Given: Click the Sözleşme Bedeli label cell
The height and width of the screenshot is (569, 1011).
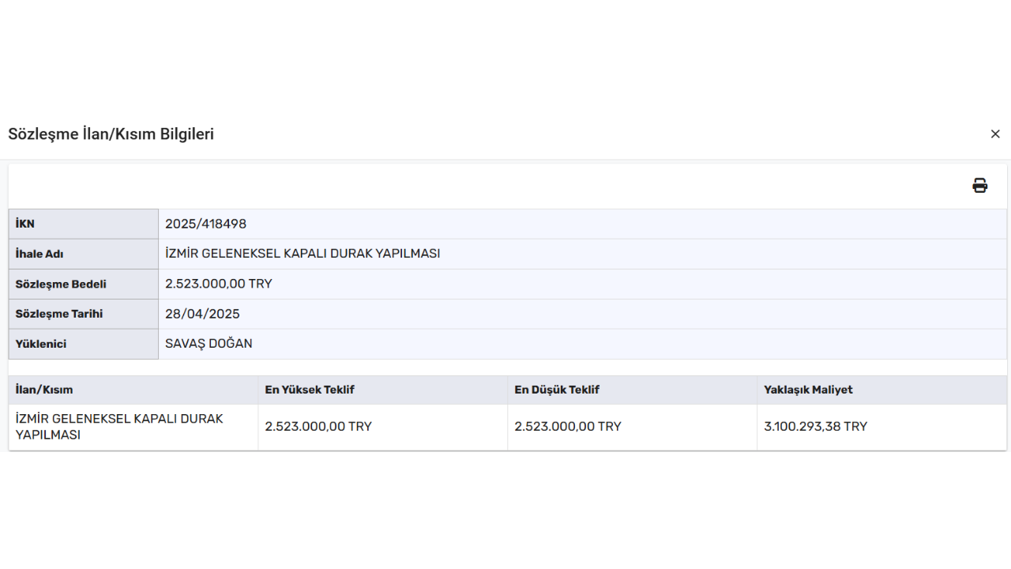Looking at the screenshot, I should [x=61, y=284].
